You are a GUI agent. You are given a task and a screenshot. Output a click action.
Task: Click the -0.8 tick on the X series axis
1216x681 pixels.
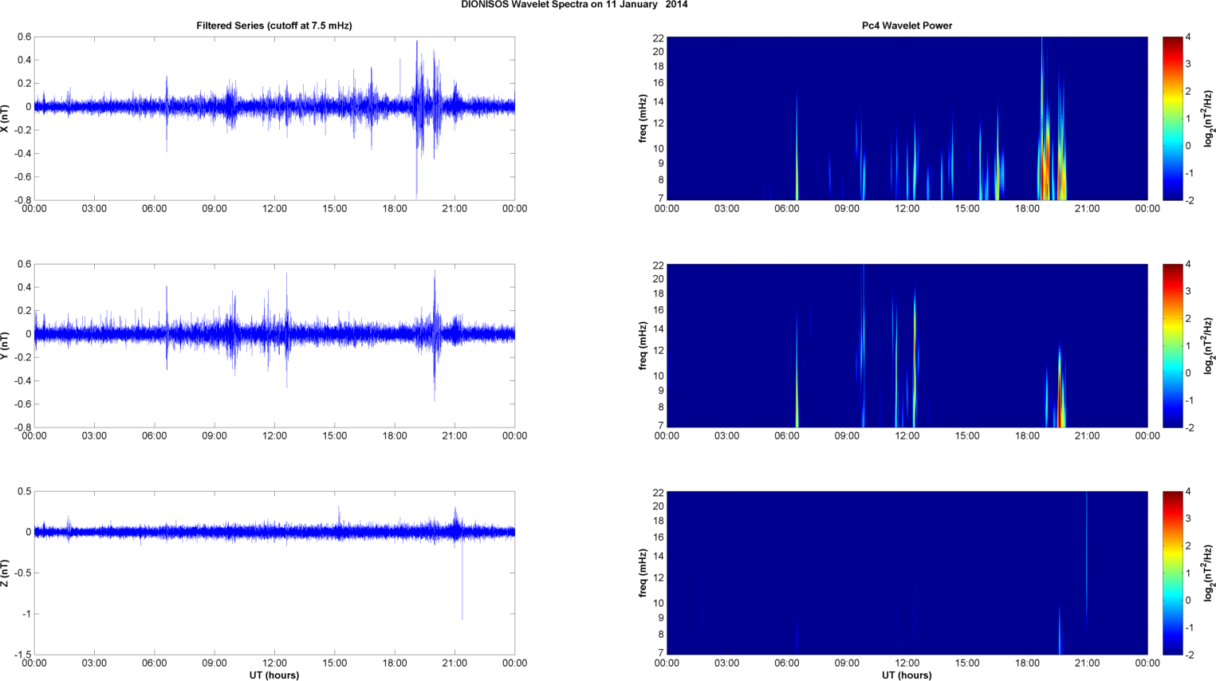(22, 200)
